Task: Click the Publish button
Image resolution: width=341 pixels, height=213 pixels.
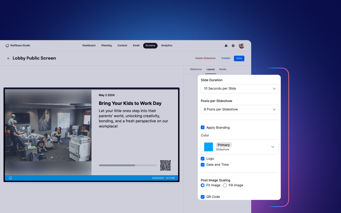Action: 226,58
